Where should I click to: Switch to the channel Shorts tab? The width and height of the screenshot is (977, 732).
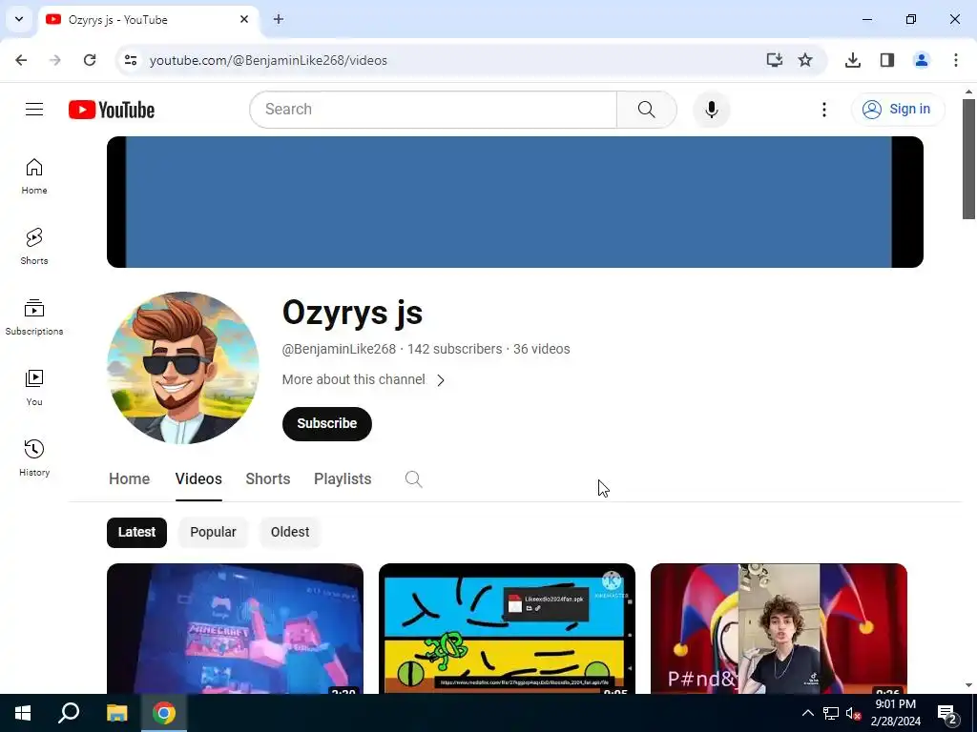coord(268,478)
